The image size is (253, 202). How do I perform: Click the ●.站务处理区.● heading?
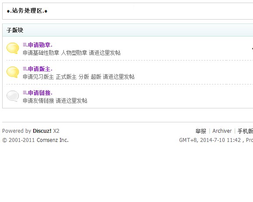27,11
